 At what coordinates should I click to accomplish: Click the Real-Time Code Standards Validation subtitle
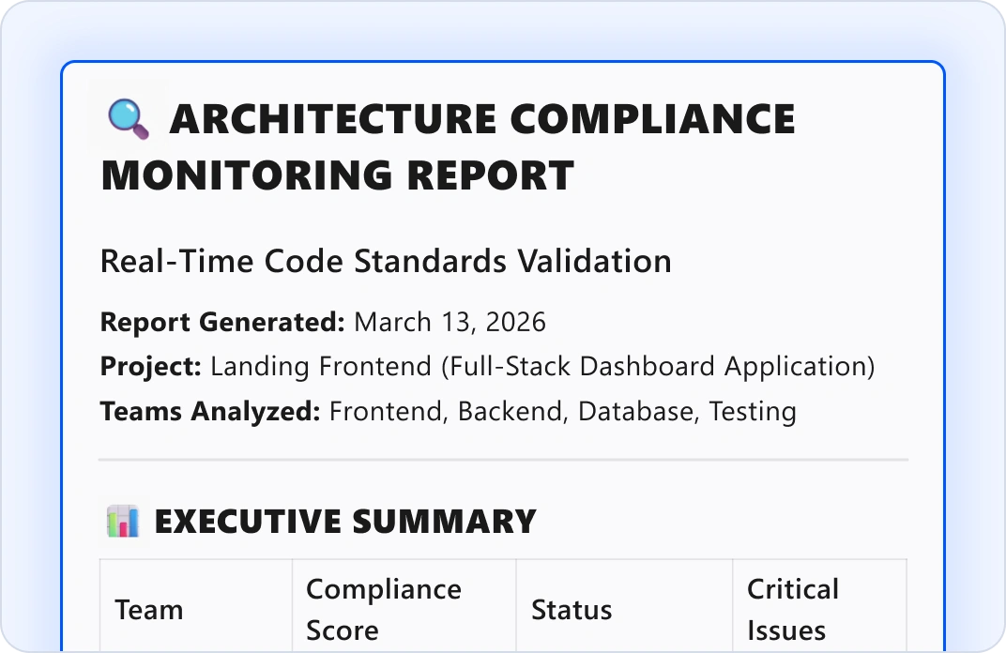coord(386,261)
